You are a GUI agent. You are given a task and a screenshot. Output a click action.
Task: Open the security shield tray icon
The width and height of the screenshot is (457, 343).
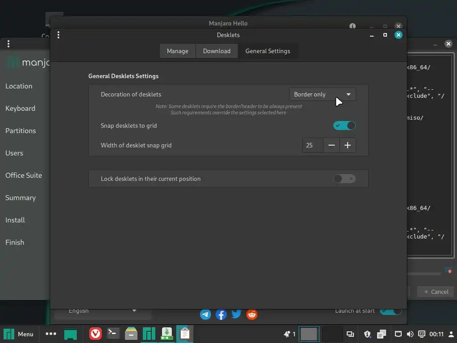[x=367, y=334]
